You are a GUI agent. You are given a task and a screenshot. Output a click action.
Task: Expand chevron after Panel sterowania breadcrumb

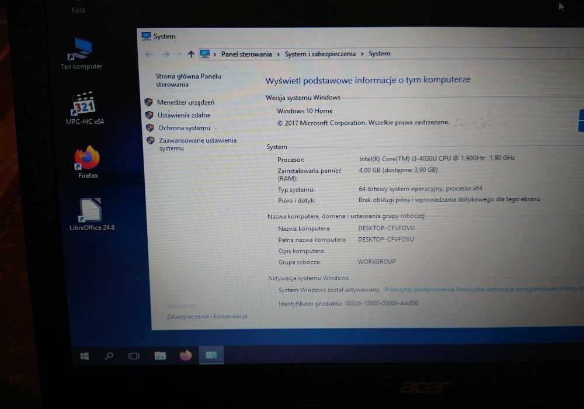(x=278, y=54)
